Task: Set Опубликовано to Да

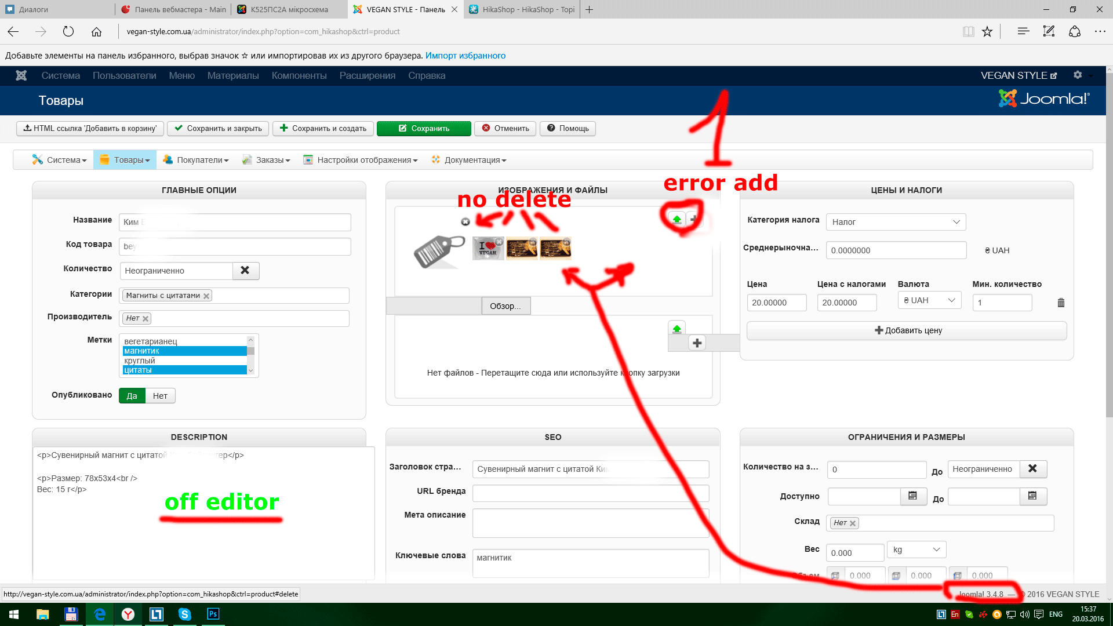Action: pos(132,396)
